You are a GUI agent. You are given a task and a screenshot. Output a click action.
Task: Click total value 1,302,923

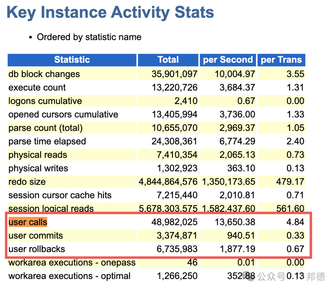coord(177,169)
